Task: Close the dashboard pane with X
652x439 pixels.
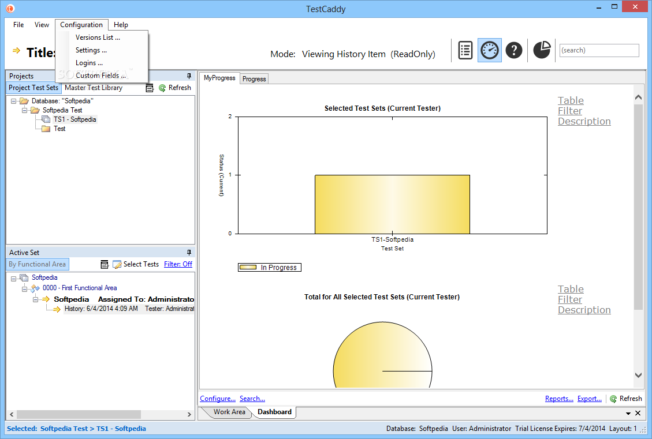Action: point(638,413)
